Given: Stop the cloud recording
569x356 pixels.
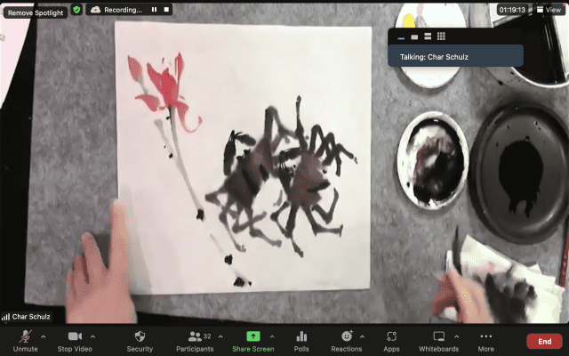Looking at the screenshot, I should click(x=166, y=10).
